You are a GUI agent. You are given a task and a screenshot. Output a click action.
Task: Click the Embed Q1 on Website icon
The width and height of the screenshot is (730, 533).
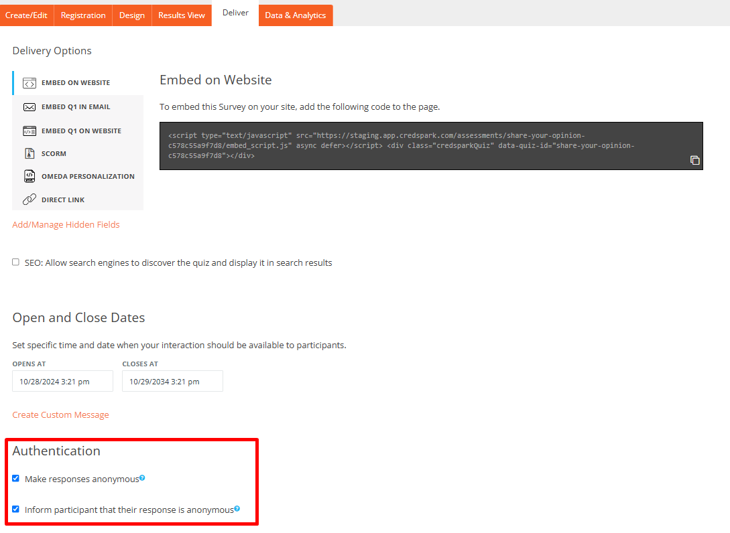click(x=29, y=131)
